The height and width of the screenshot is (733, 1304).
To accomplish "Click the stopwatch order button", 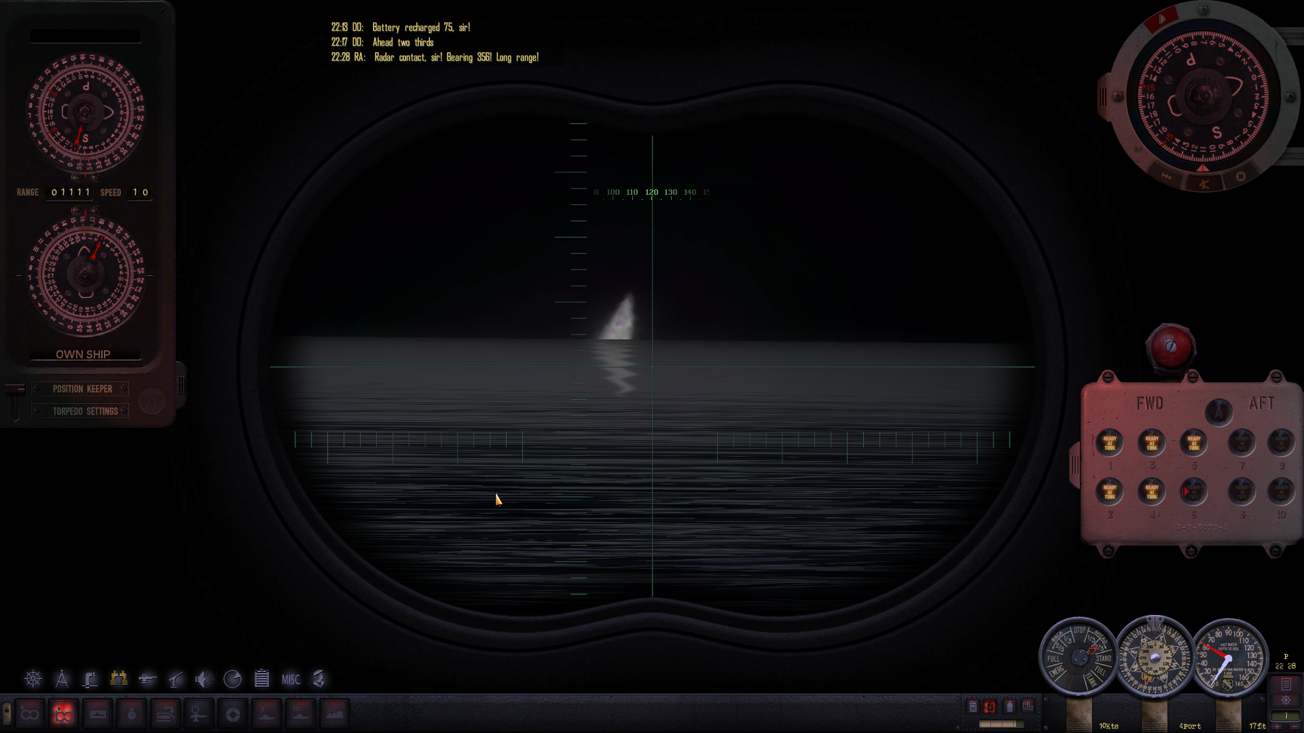I will 132,714.
